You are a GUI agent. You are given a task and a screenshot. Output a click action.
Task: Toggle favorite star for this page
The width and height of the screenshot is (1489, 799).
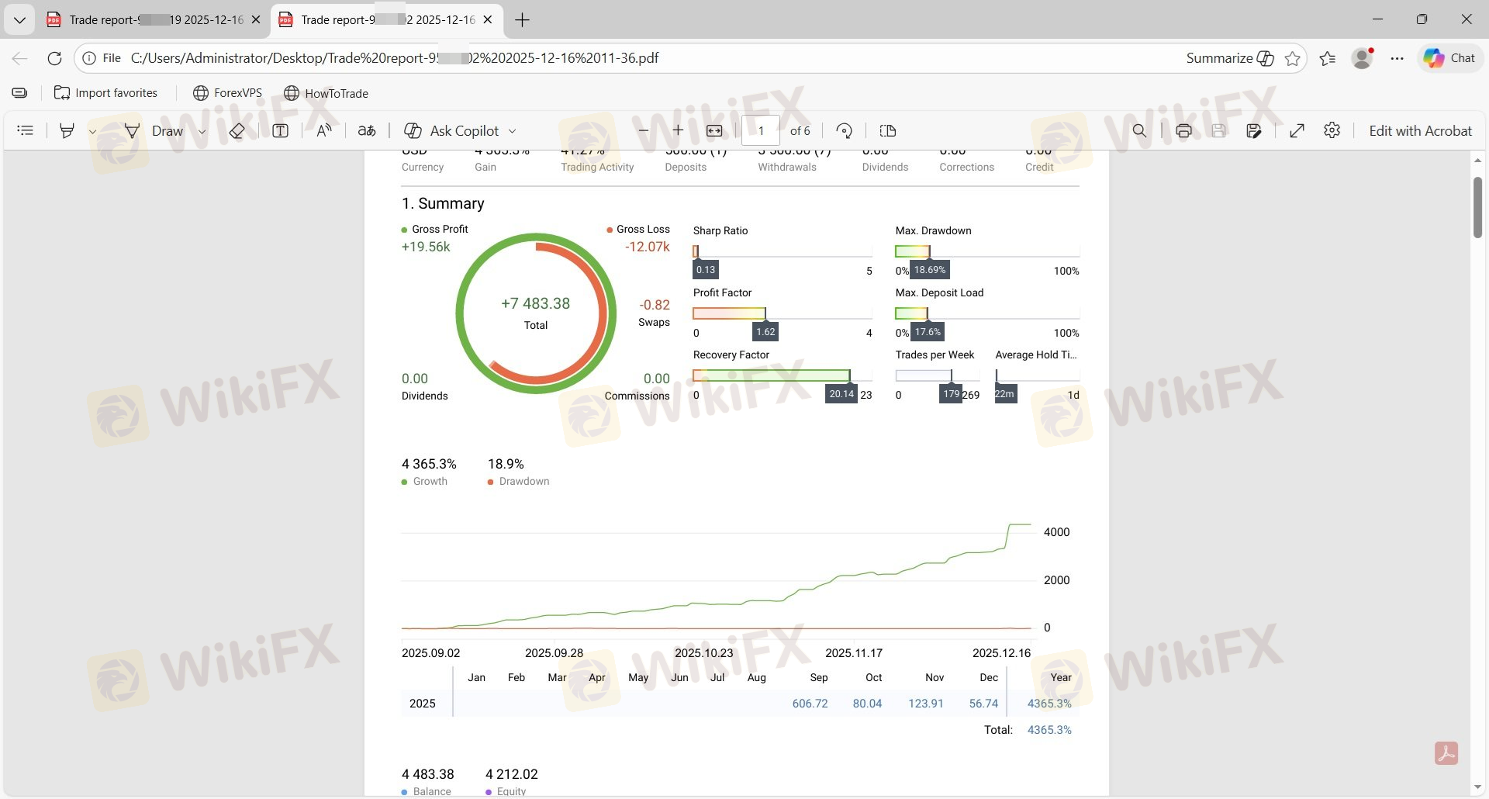1293,58
